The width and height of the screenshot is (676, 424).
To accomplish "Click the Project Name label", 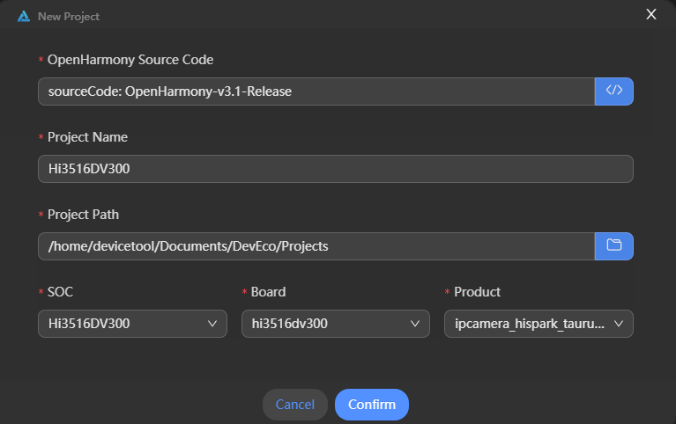I will pyautogui.click(x=87, y=137).
